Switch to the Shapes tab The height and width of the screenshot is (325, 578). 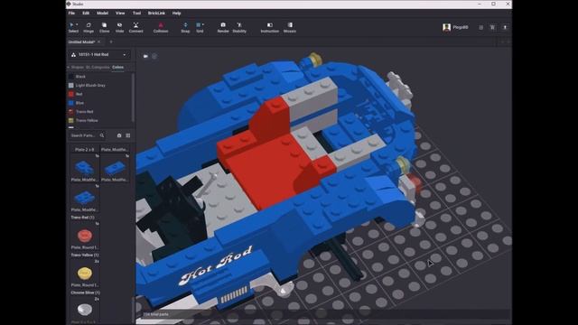click(x=78, y=68)
